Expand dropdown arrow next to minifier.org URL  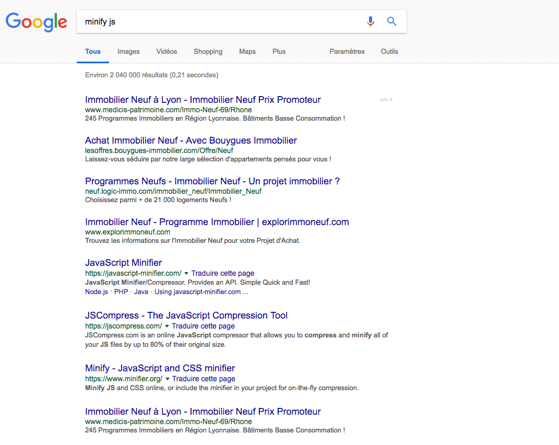(167, 379)
